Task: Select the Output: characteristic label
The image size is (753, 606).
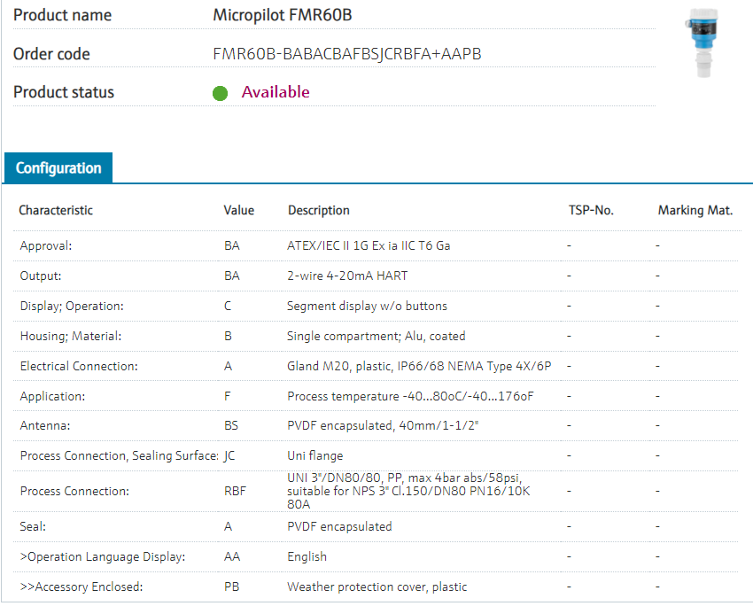Action: point(41,276)
